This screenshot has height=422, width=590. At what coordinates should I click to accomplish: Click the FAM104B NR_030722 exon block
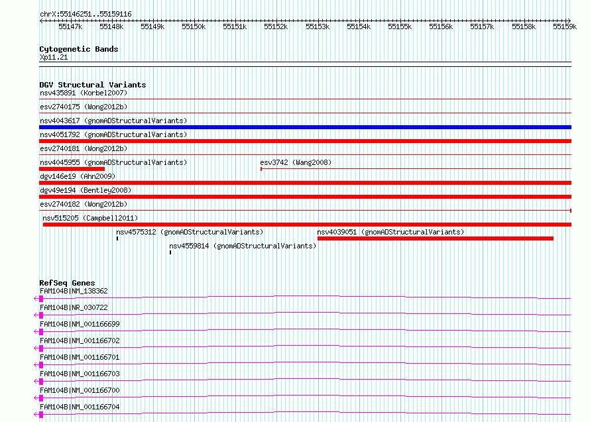click(x=41, y=315)
